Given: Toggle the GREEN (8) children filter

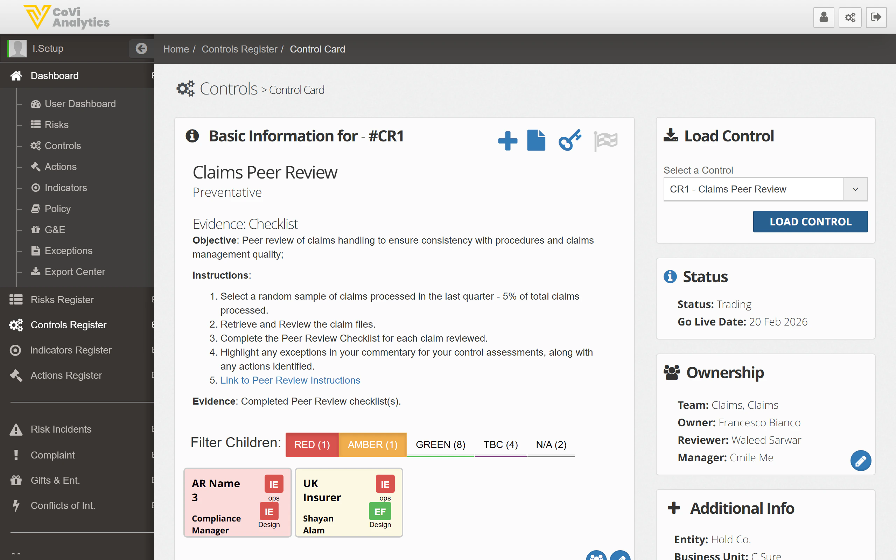Looking at the screenshot, I should [440, 444].
